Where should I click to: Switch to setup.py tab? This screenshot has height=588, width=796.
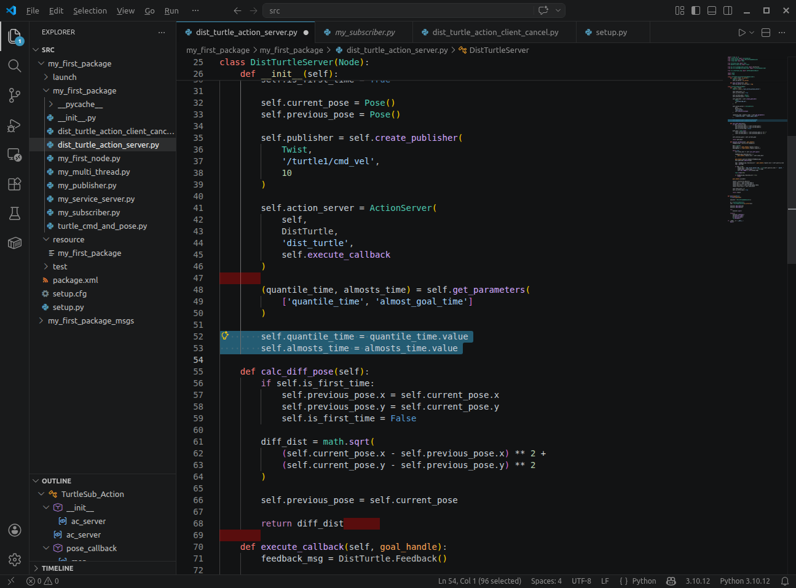[611, 33]
